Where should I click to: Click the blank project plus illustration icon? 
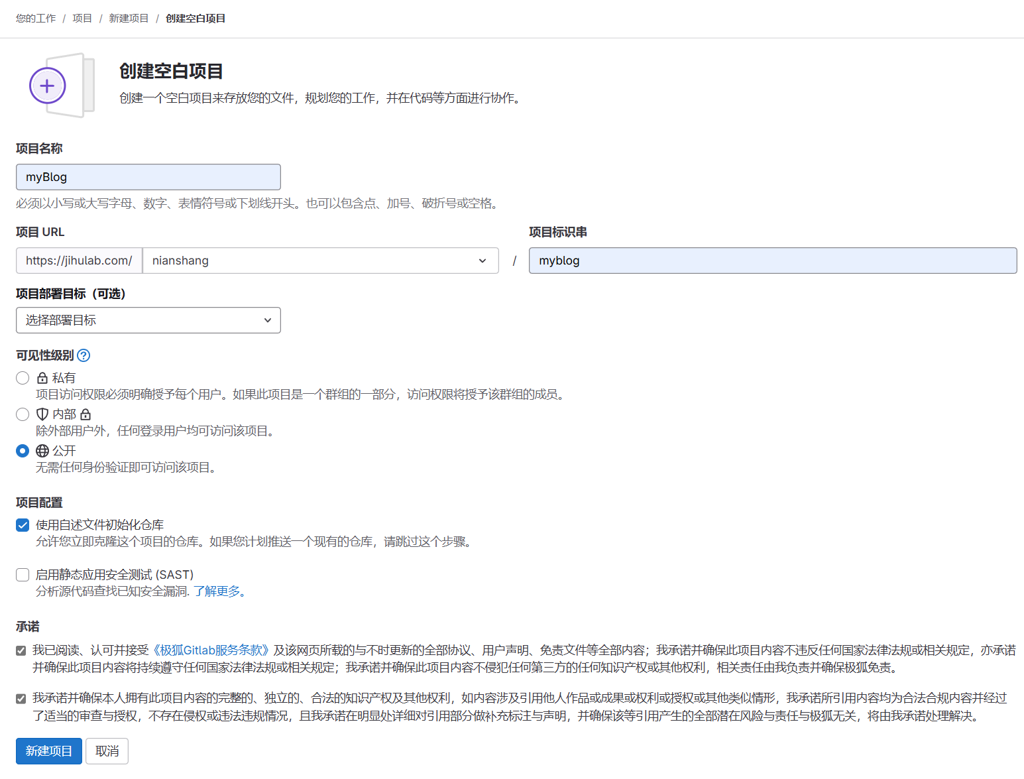point(47,85)
